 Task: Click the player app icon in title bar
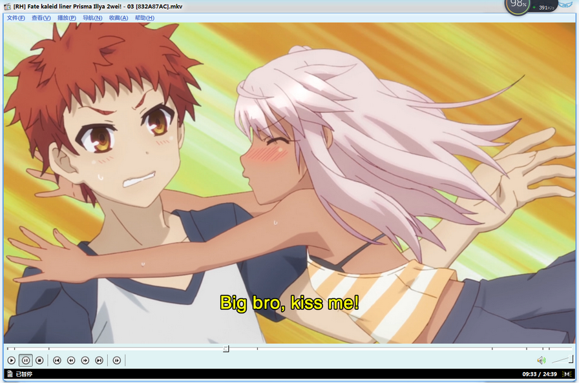click(x=7, y=6)
